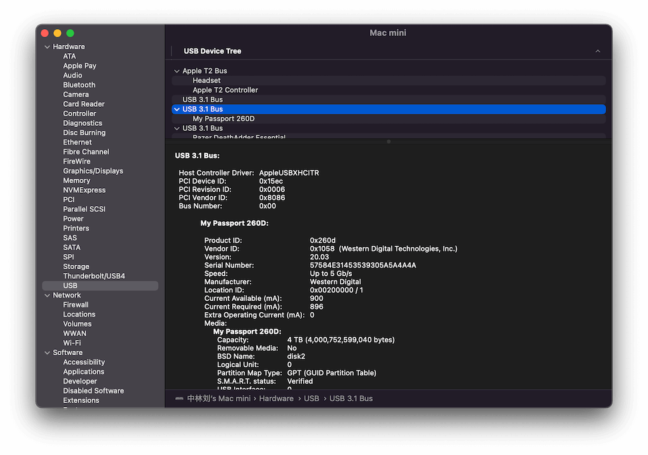Collapse the selected USB 3.1 Bus node

point(177,109)
